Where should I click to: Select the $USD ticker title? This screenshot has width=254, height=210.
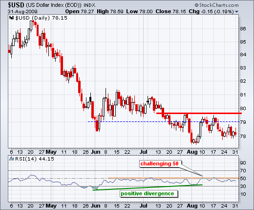16,5
